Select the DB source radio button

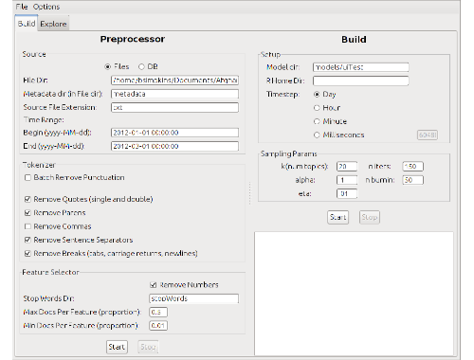141,66
